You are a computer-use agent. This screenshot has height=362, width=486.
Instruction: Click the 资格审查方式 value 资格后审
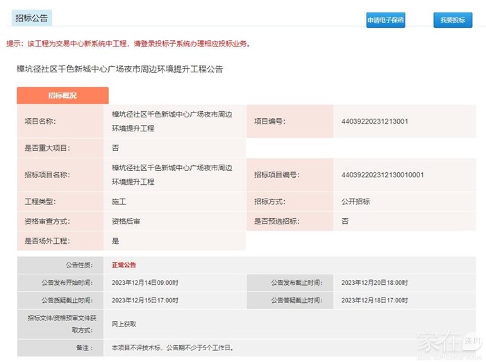pos(126,221)
